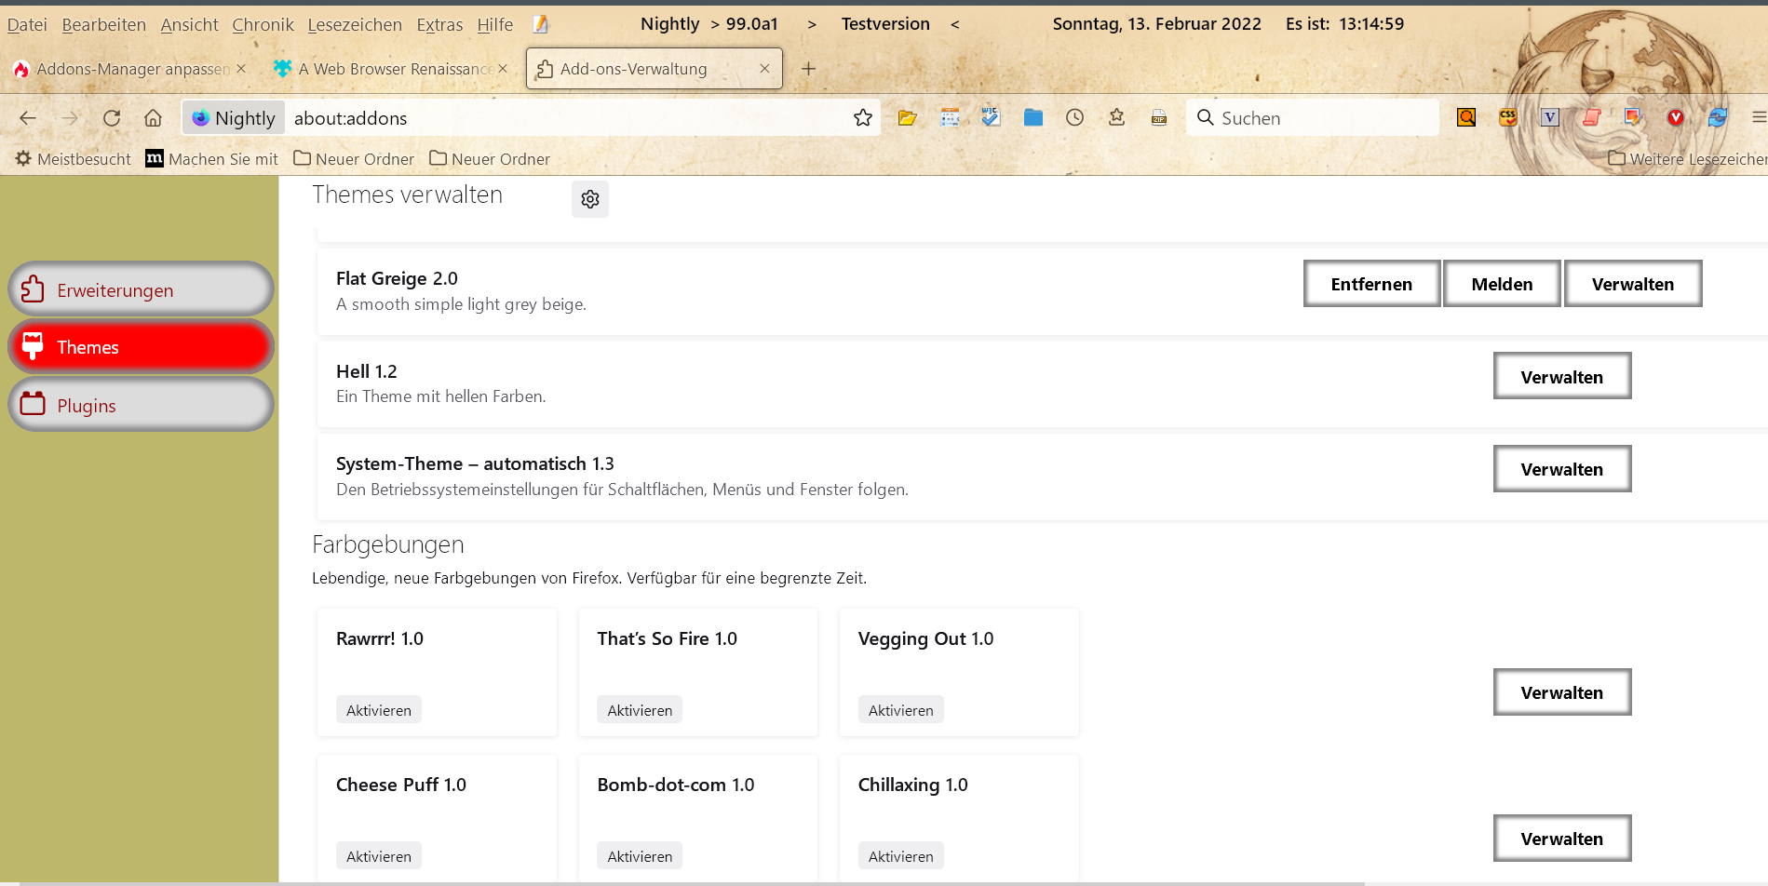1768x886 pixels.
Task: Bookmark this page with the star icon
Action: (863, 118)
